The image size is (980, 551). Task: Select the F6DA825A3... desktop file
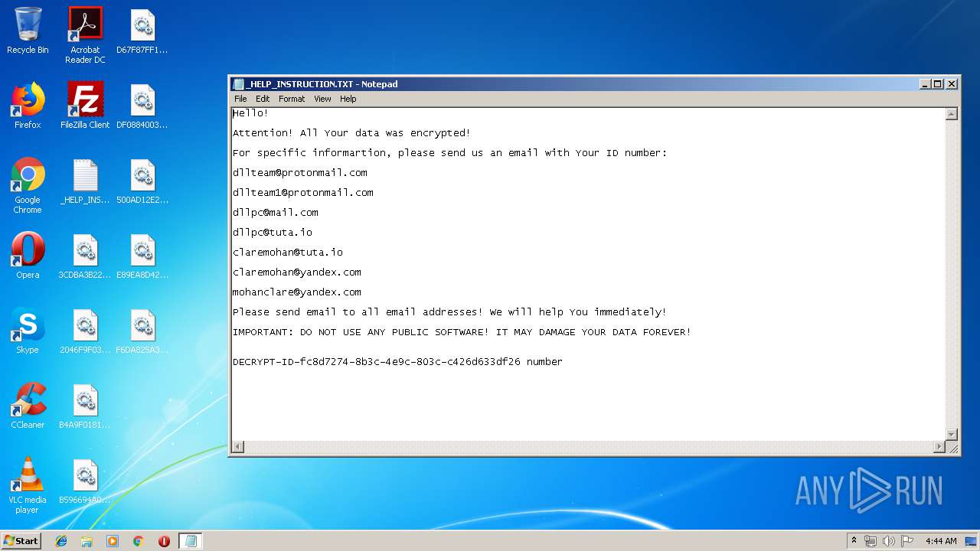pos(142,331)
